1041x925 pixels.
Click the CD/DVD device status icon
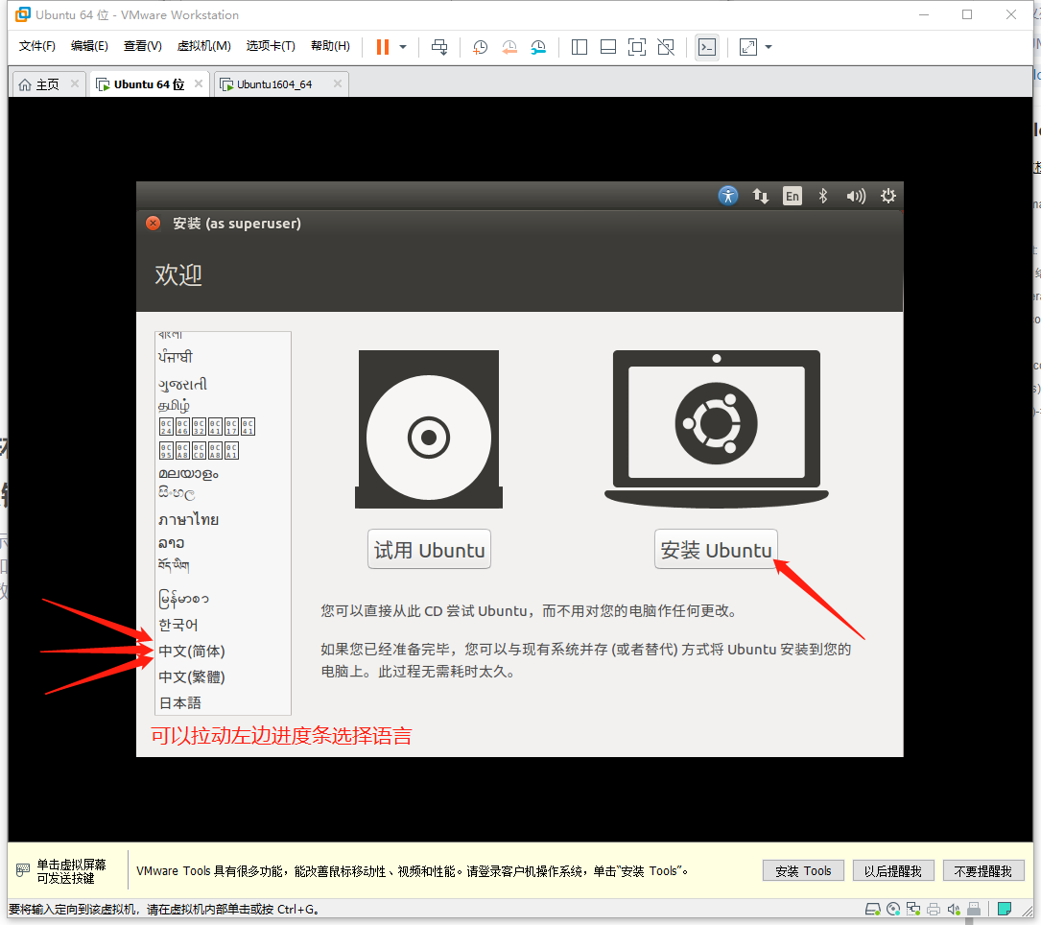click(892, 909)
